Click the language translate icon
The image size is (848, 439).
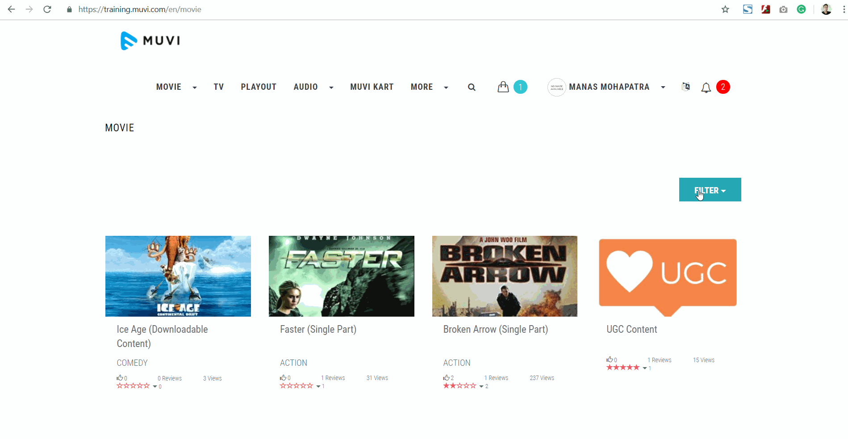pyautogui.click(x=686, y=87)
